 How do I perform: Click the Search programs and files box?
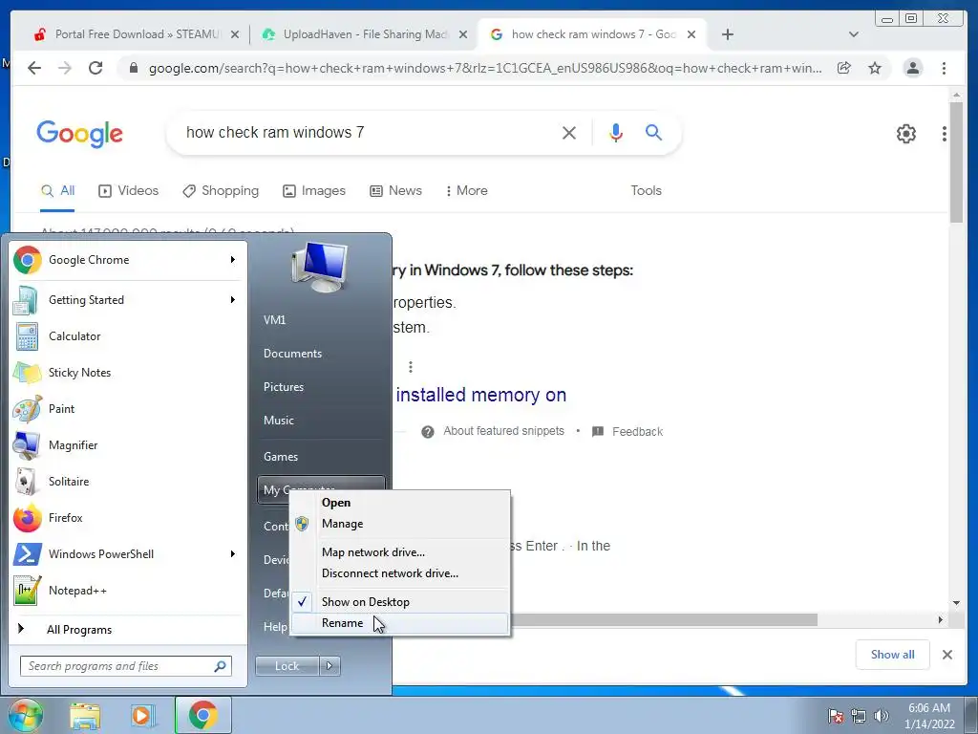tap(126, 666)
